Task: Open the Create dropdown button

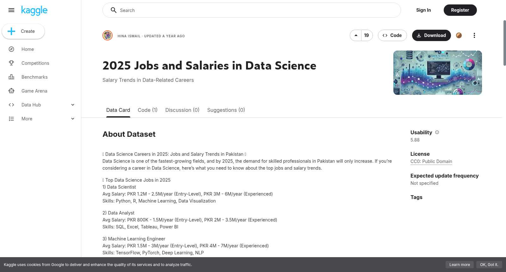Action: [x=23, y=31]
